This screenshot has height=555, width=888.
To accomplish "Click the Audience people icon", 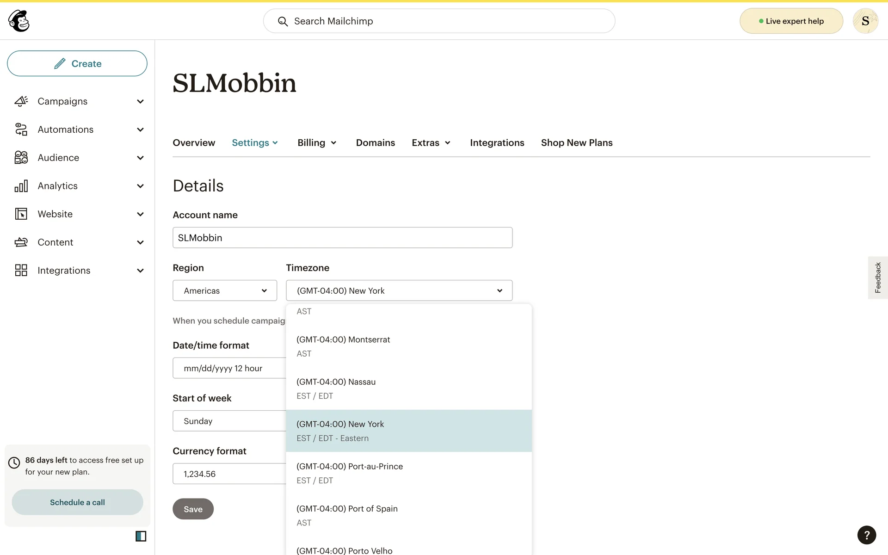I will point(21,158).
